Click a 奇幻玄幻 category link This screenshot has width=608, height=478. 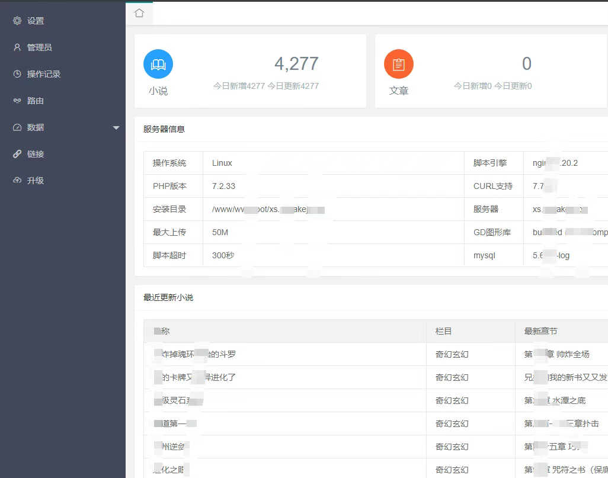click(x=451, y=354)
